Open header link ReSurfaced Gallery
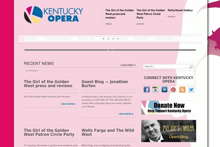 coord(180,10)
